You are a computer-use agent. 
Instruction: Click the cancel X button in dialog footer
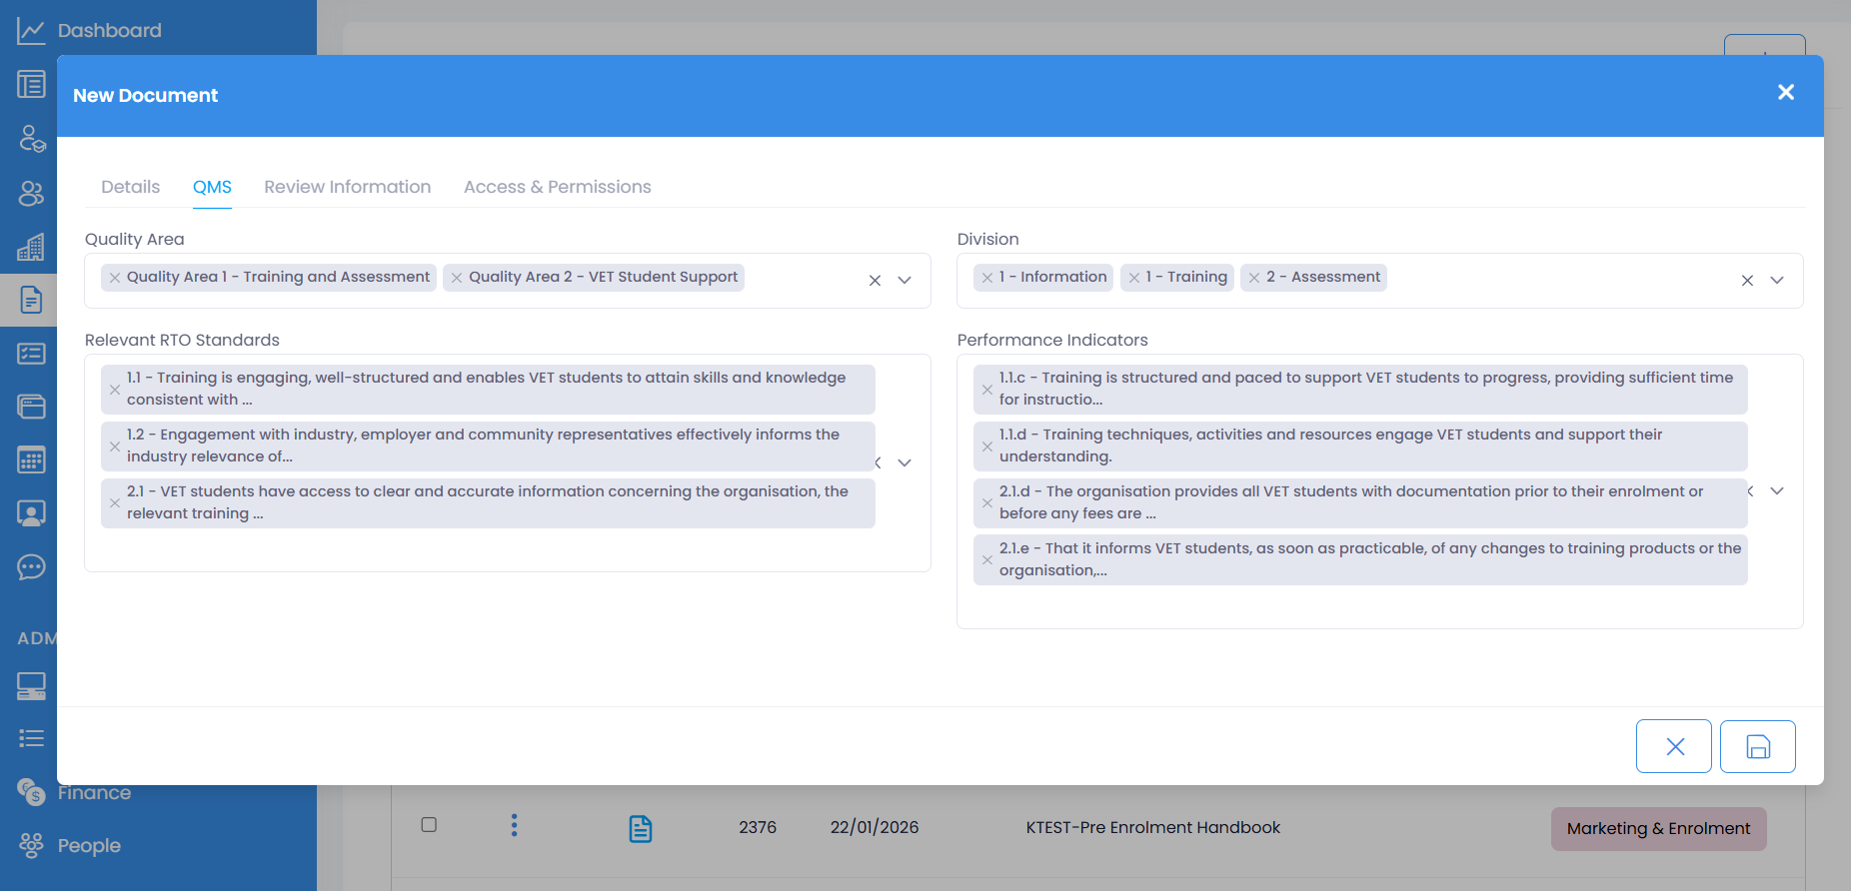(x=1674, y=746)
